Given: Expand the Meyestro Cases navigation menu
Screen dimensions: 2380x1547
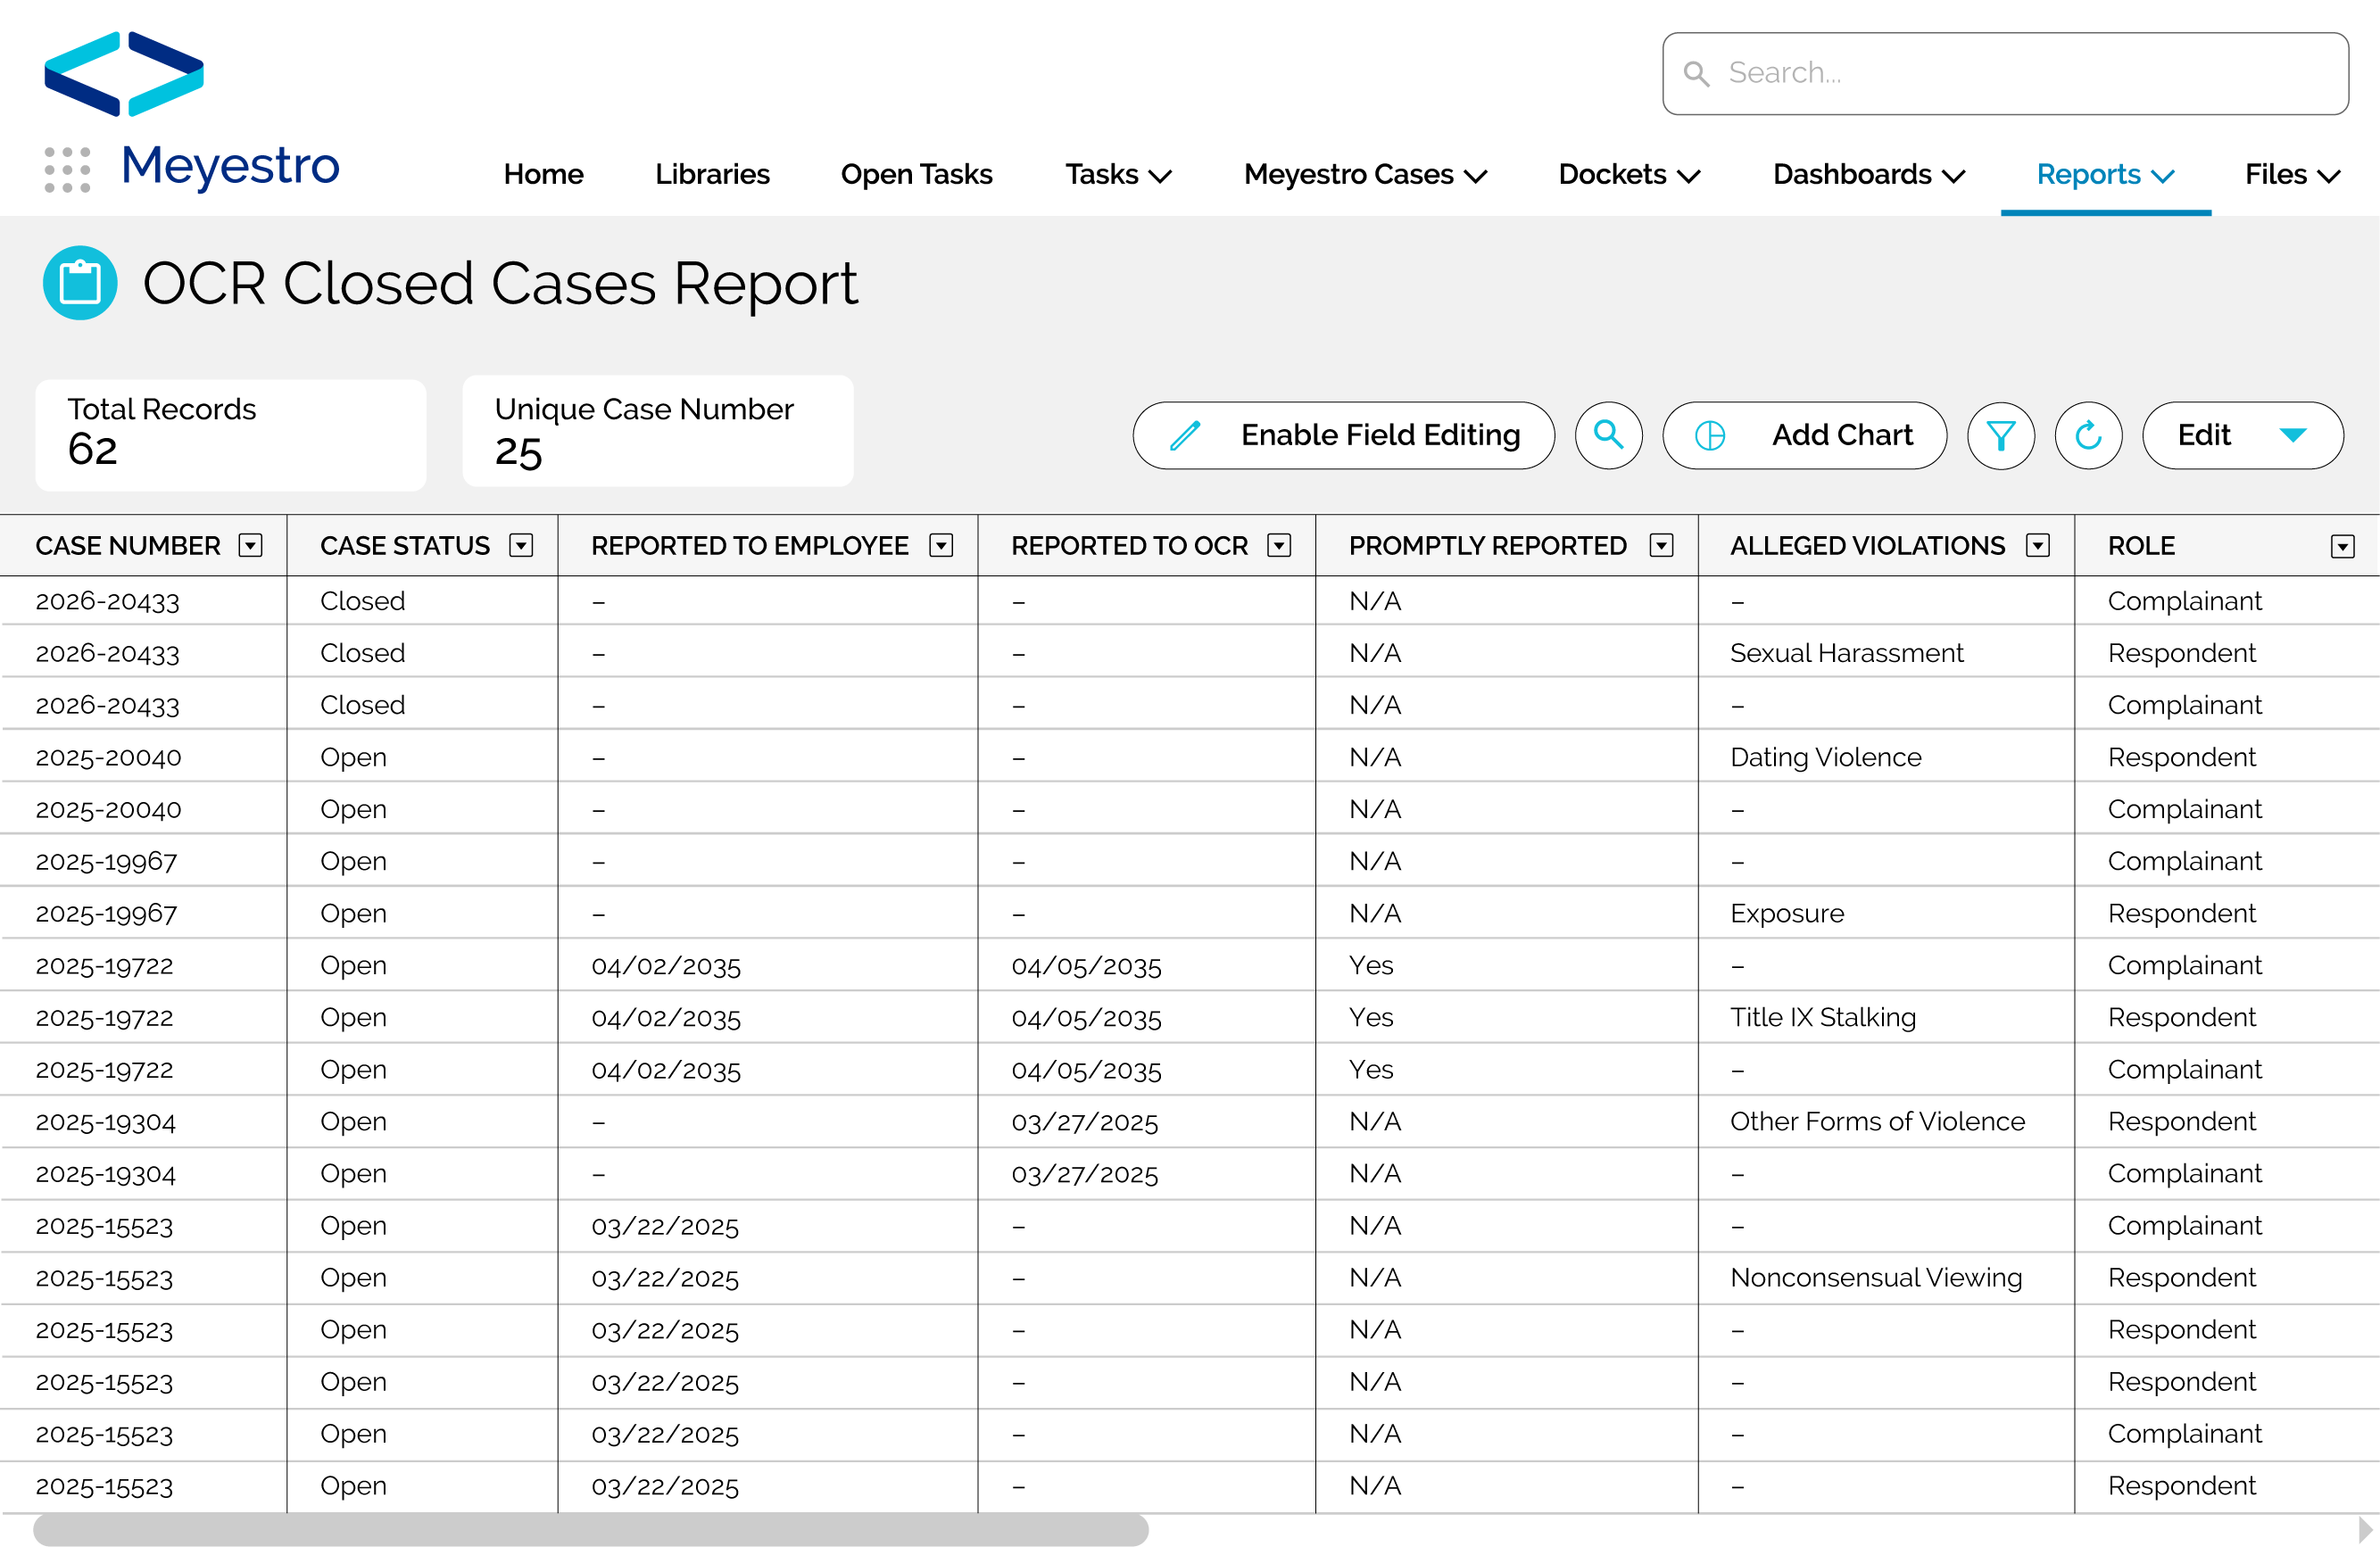Looking at the screenshot, I should coord(1365,174).
